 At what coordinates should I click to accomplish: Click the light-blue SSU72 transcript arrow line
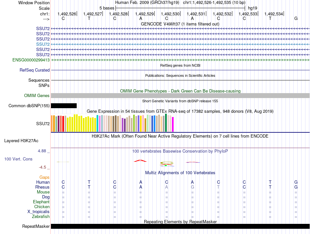180,44
